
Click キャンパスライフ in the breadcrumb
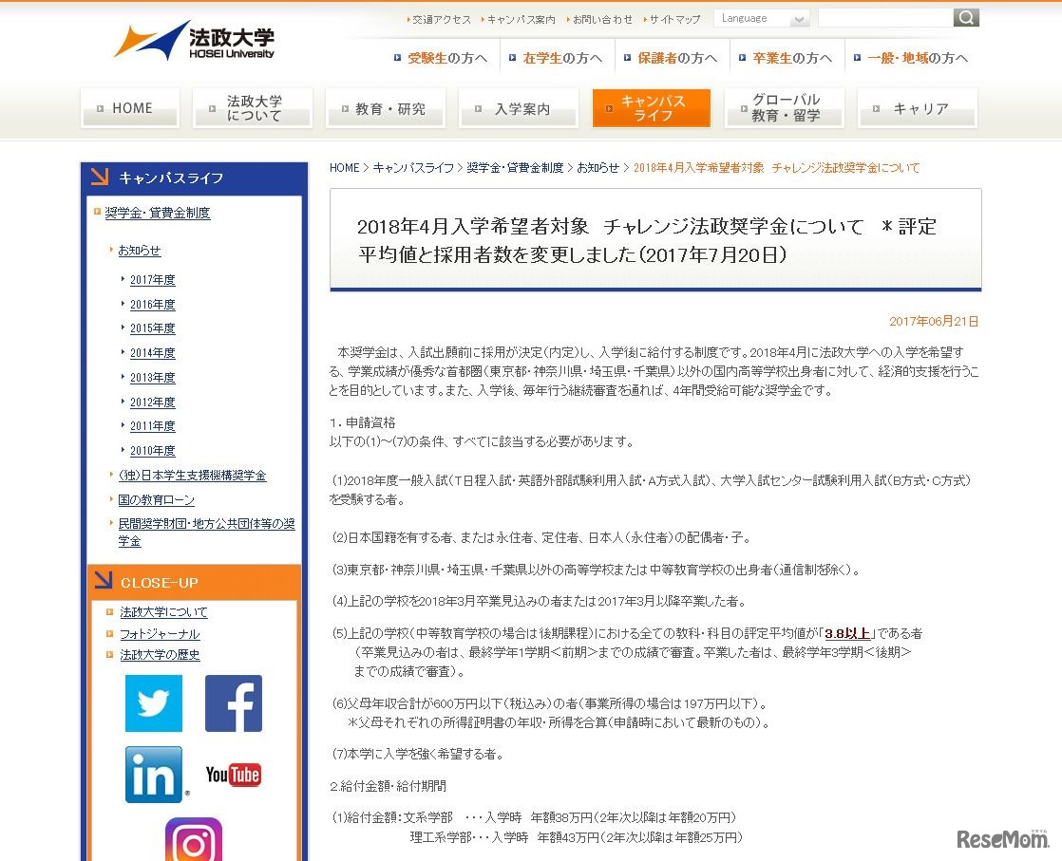413,168
